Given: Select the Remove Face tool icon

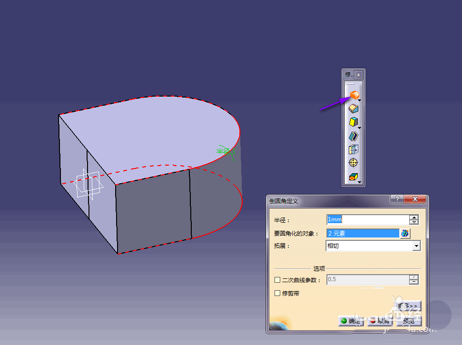Looking at the screenshot, I should pyautogui.click(x=353, y=177).
